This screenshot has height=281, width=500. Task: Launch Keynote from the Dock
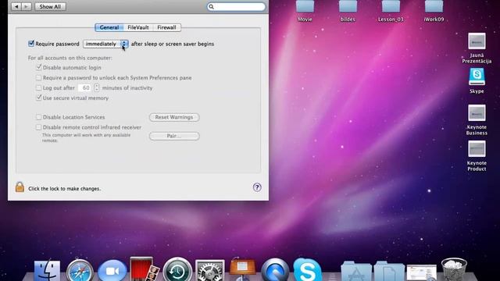pyautogui.click(x=242, y=269)
